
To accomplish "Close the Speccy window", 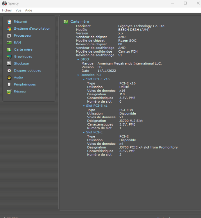I will tap(198, 3).
